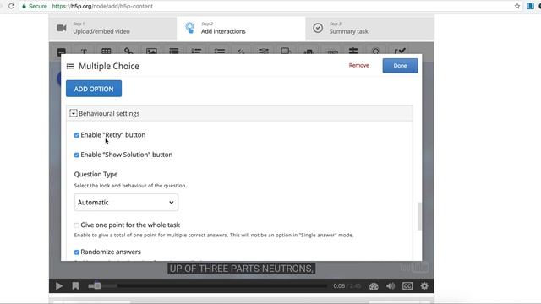The image size is (541, 304).
Task: Go to Step 1 Upload/embed video
Action: click(x=112, y=28)
